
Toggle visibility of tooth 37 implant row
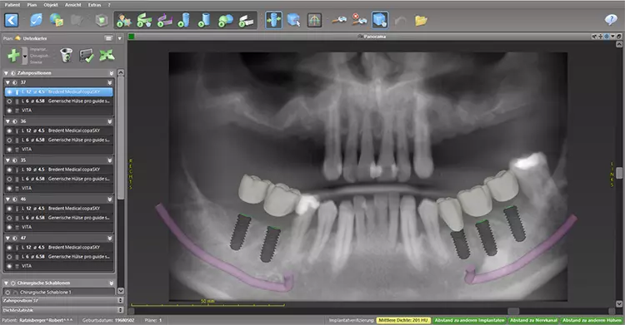click(9, 92)
